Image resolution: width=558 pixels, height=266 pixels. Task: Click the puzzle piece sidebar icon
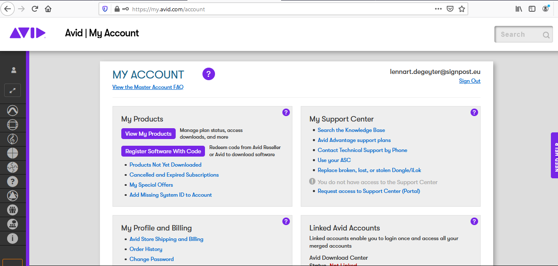point(13,167)
